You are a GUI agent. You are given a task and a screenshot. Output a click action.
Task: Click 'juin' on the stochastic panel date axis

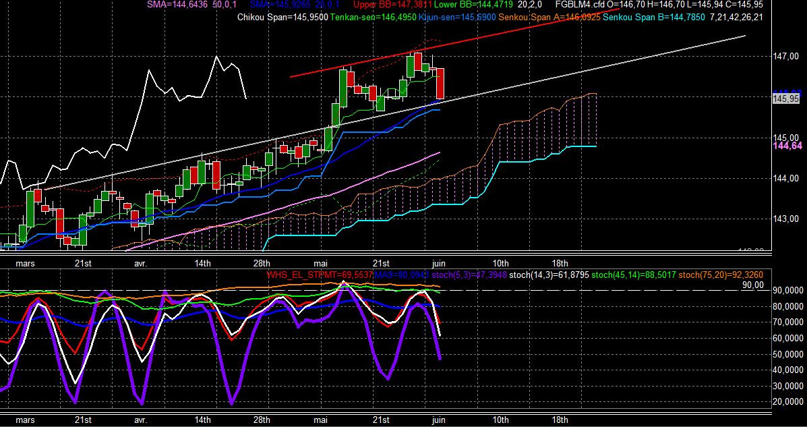click(438, 420)
